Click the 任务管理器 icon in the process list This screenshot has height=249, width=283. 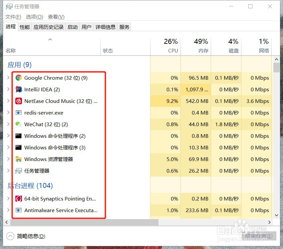(19, 171)
